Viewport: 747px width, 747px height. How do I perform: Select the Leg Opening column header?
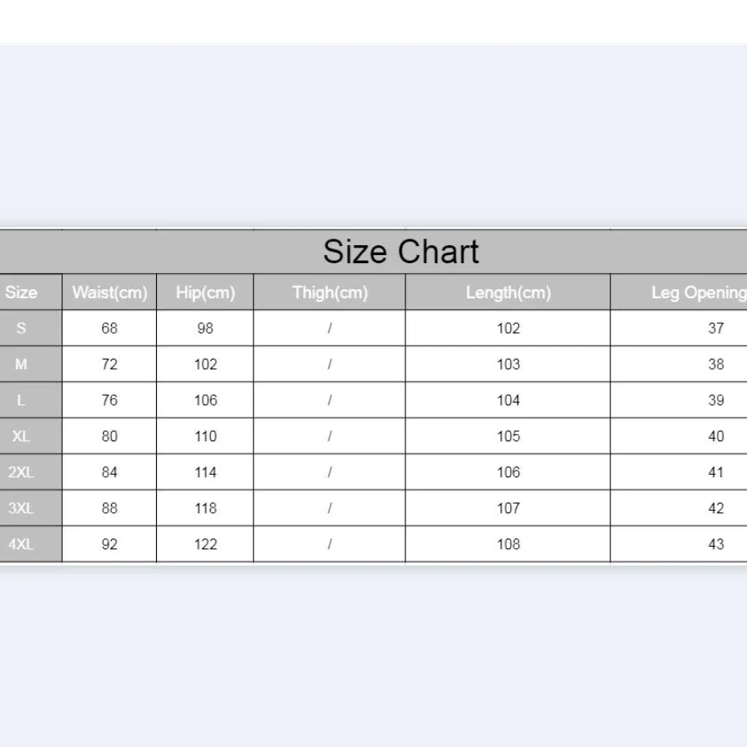(x=698, y=293)
